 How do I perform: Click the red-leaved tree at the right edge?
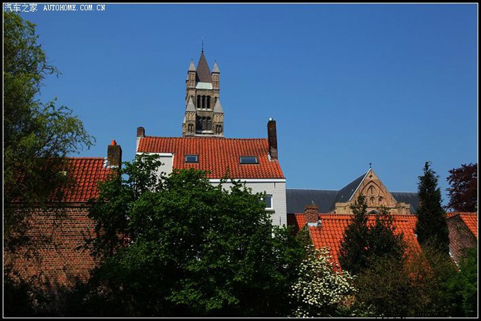tap(463, 187)
